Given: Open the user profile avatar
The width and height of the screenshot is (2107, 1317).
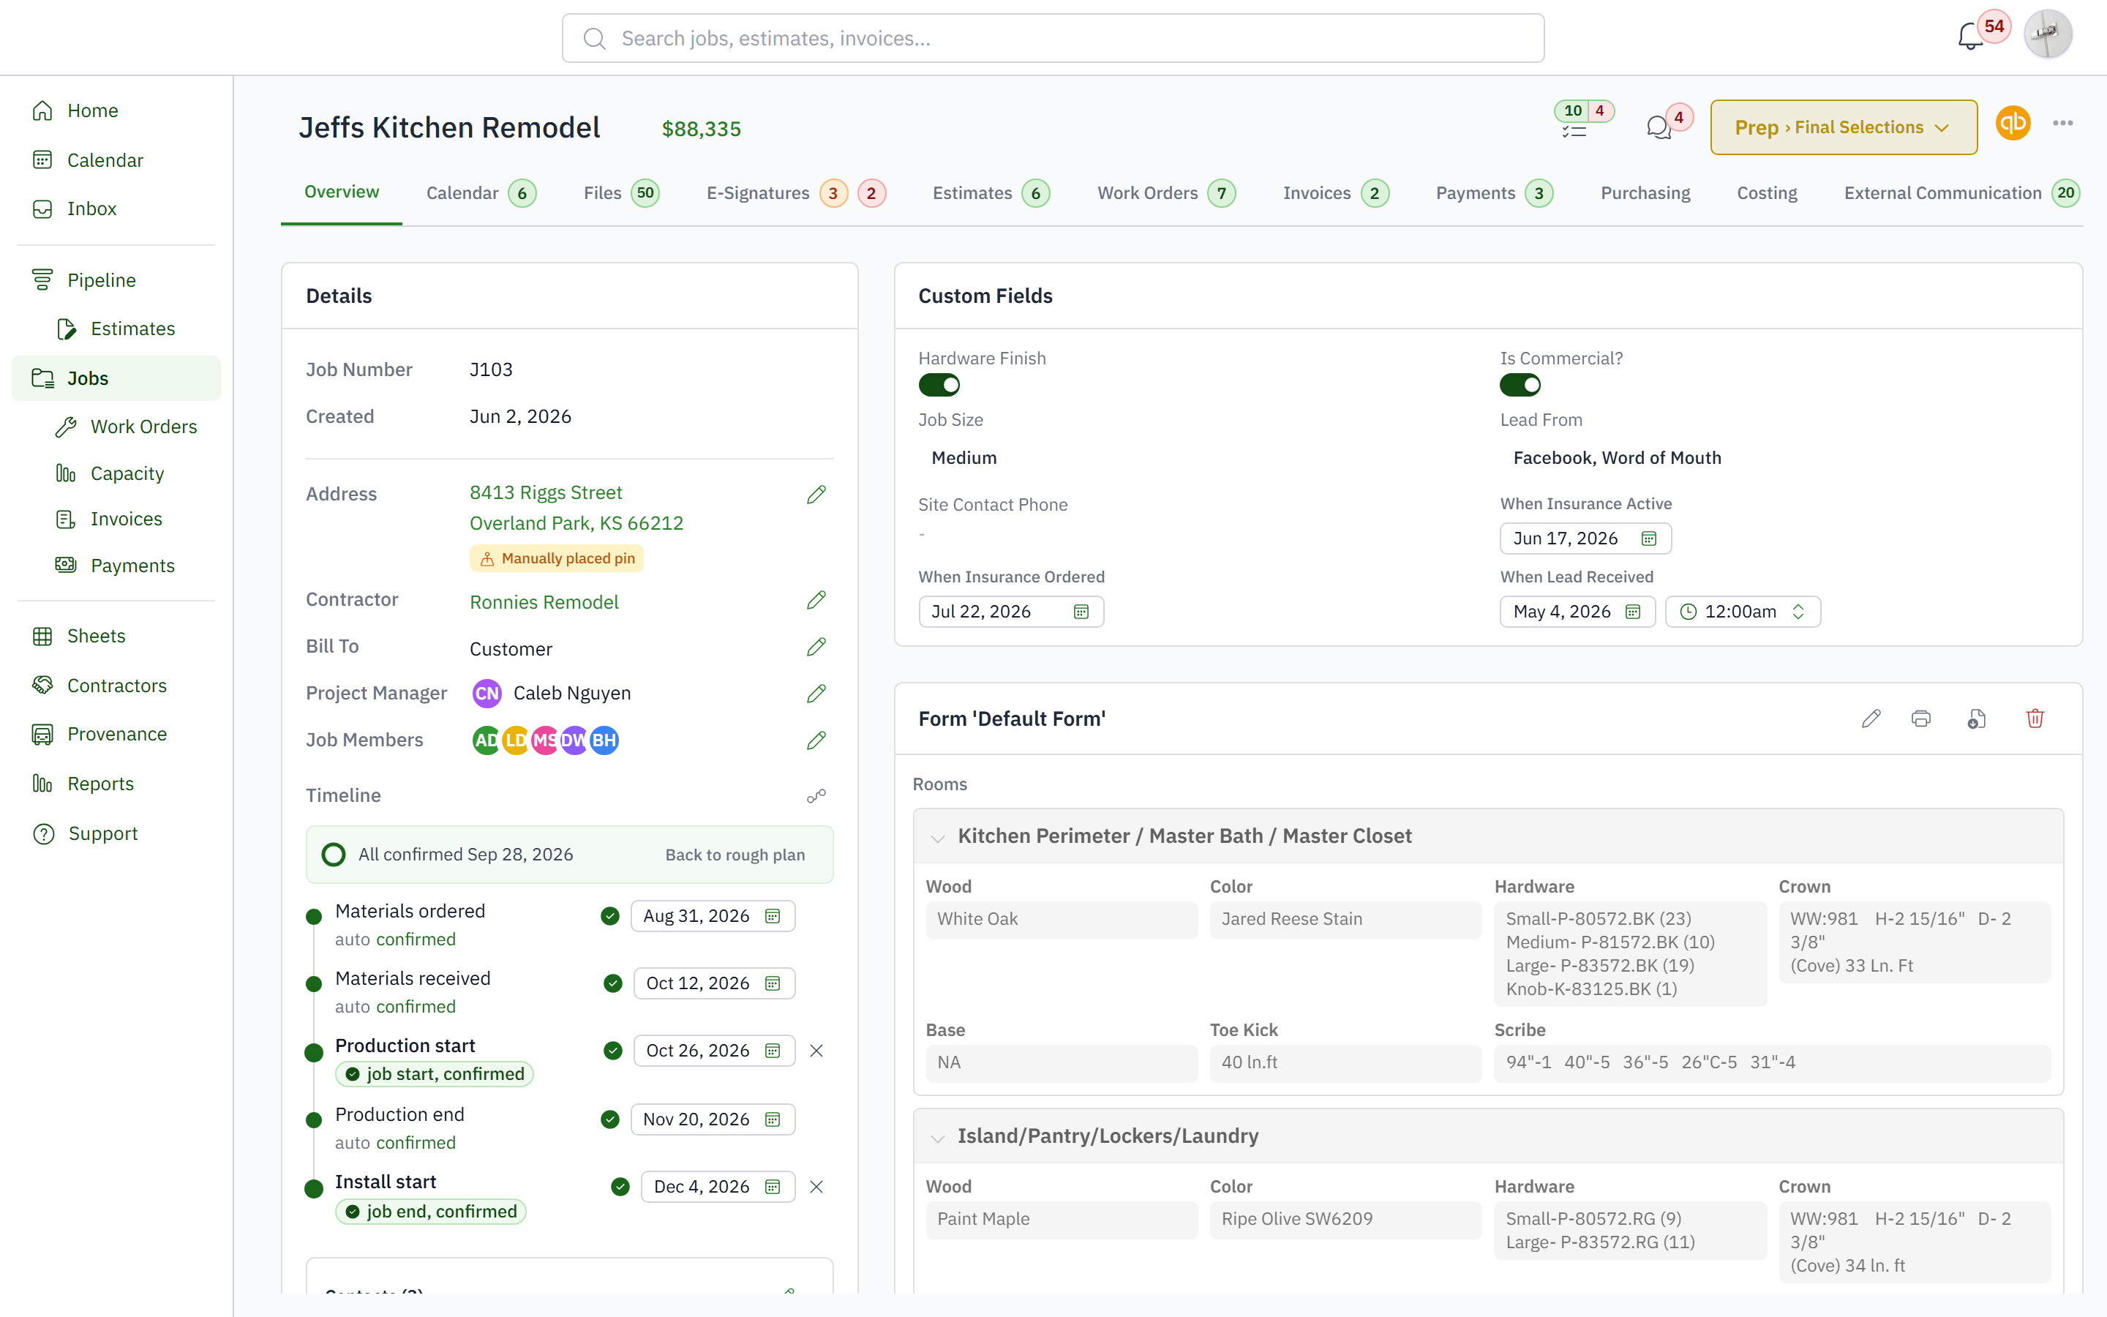Looking at the screenshot, I should (2048, 35).
